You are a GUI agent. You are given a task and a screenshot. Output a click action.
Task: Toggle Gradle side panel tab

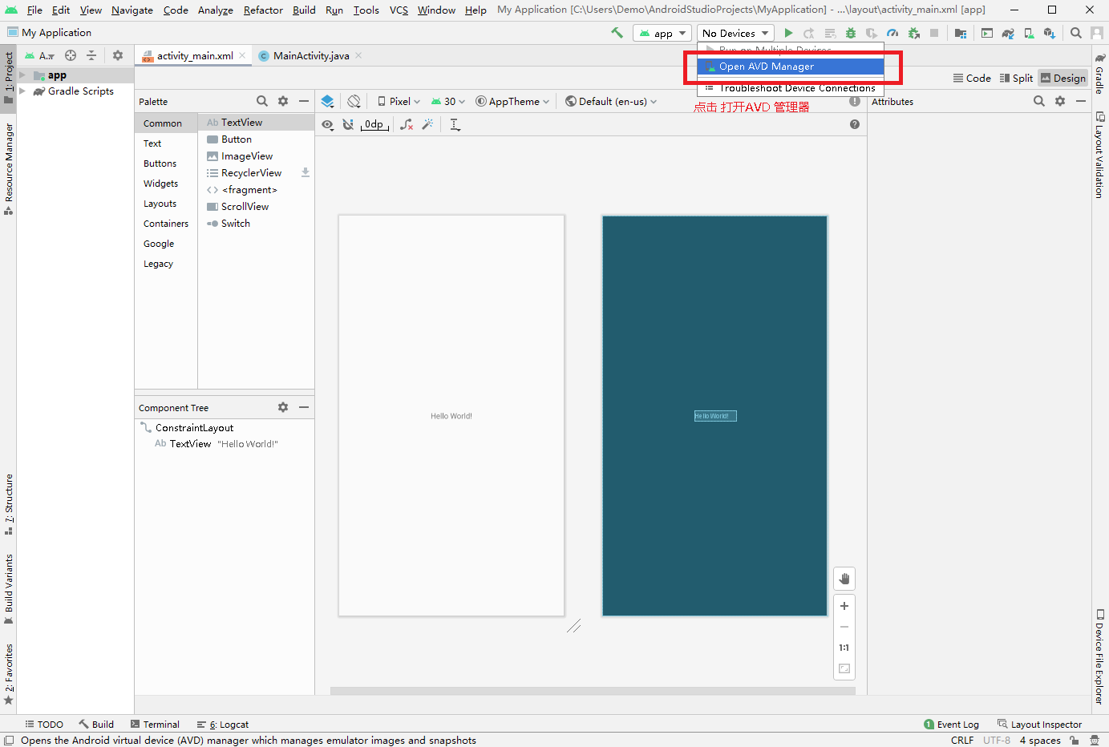click(x=1100, y=74)
